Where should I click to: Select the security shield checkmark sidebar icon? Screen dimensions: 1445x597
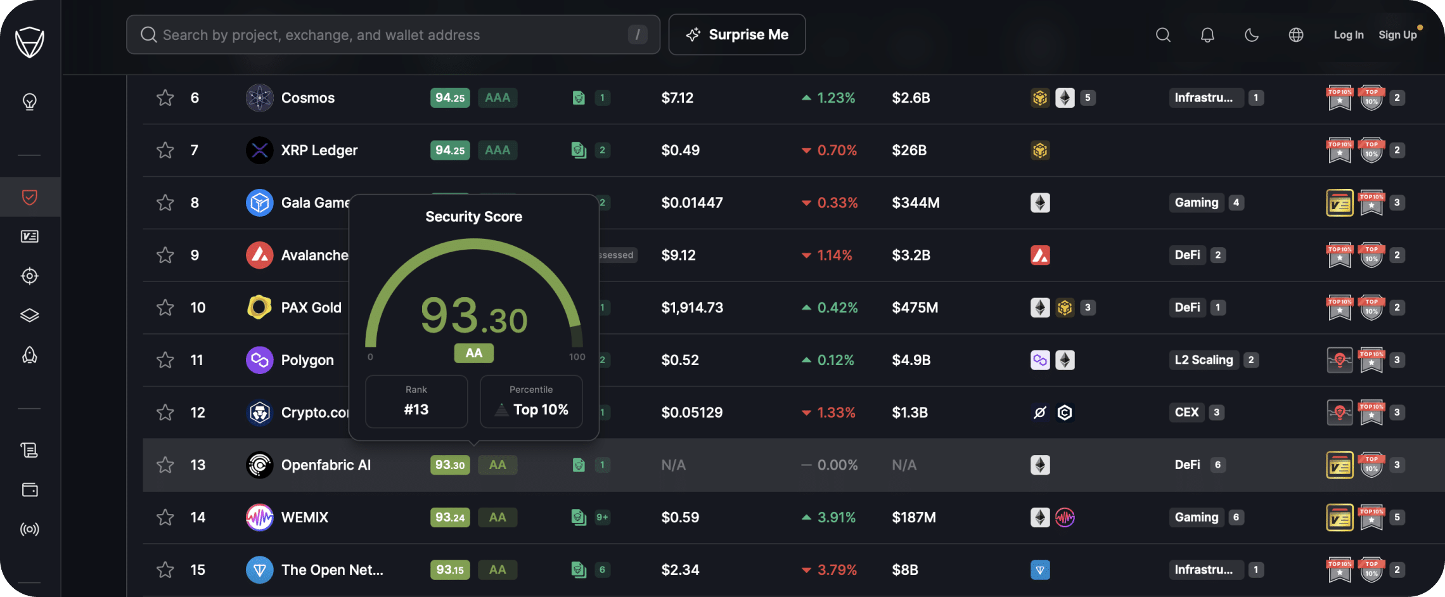pyautogui.click(x=30, y=197)
